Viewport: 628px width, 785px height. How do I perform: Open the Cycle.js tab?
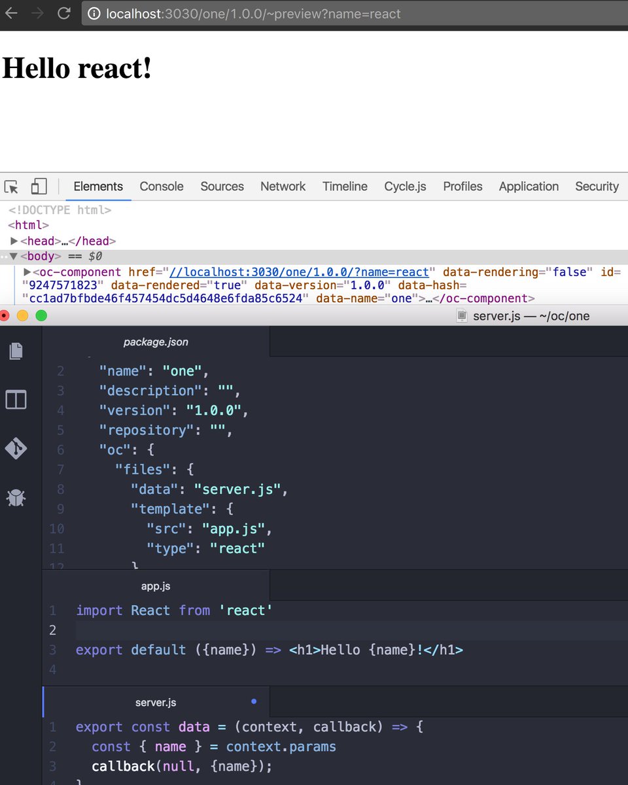pyautogui.click(x=405, y=186)
